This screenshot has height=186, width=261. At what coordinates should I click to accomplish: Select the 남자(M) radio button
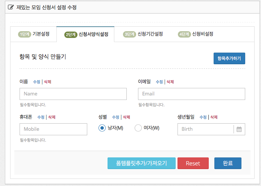click(x=102, y=128)
